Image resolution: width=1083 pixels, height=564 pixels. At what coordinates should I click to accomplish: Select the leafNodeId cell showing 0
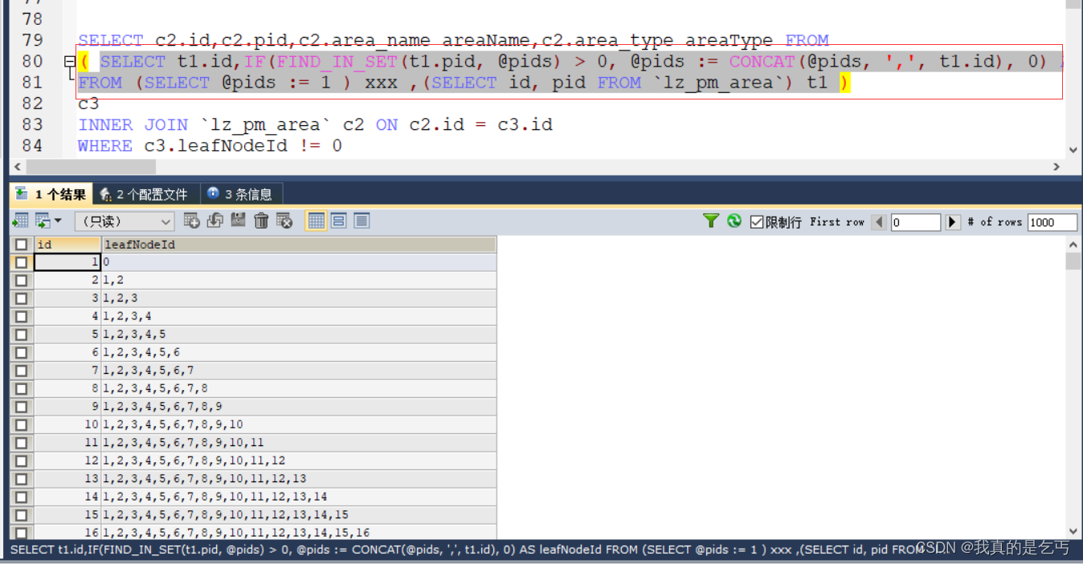click(x=299, y=262)
